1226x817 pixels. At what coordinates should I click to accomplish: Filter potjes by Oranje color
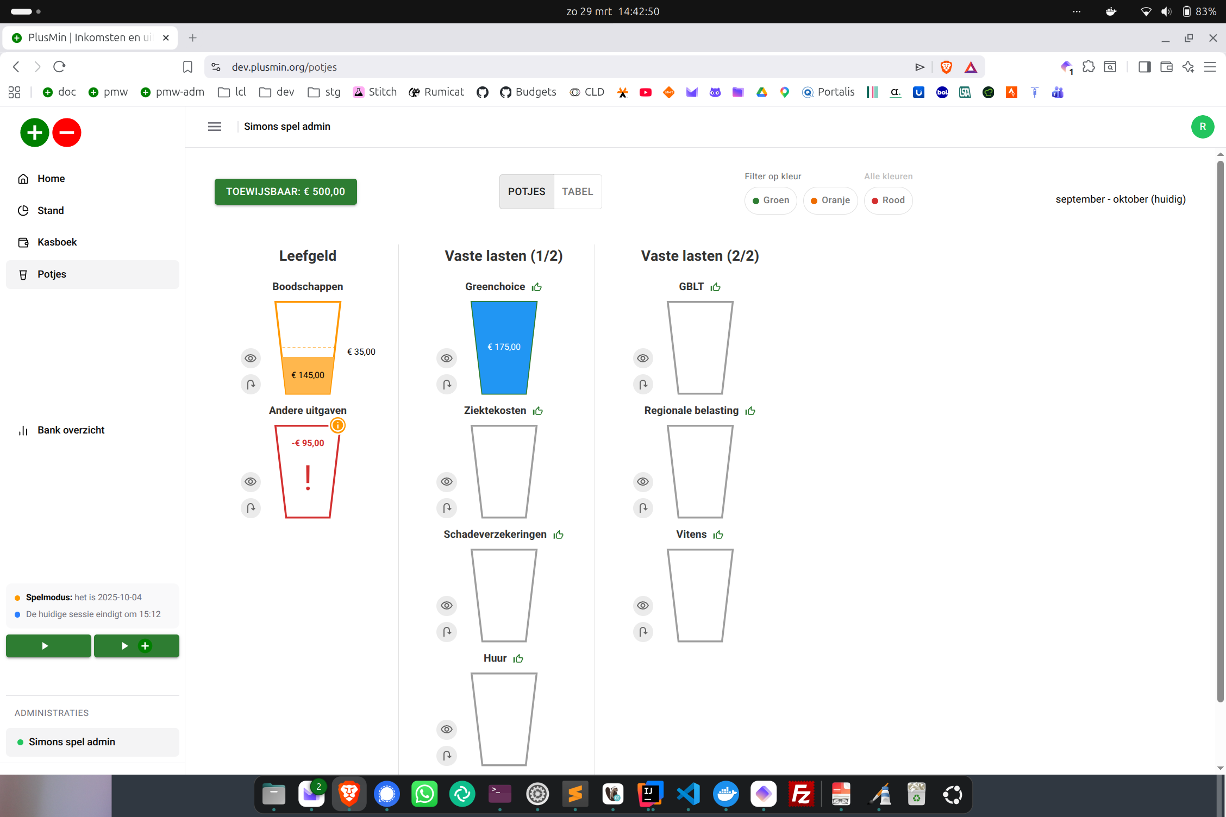point(830,200)
